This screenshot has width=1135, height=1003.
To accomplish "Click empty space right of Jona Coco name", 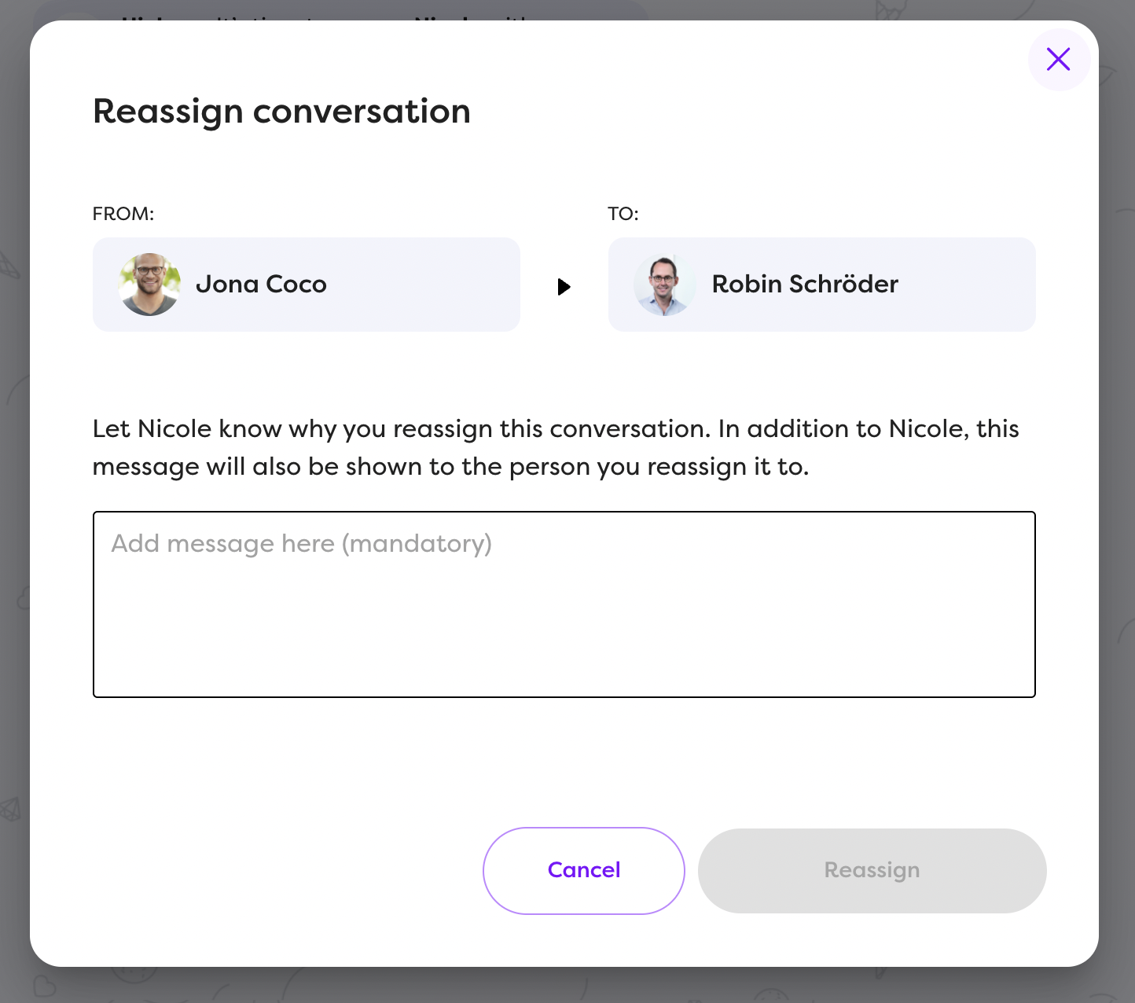I will pyautogui.click(x=424, y=285).
